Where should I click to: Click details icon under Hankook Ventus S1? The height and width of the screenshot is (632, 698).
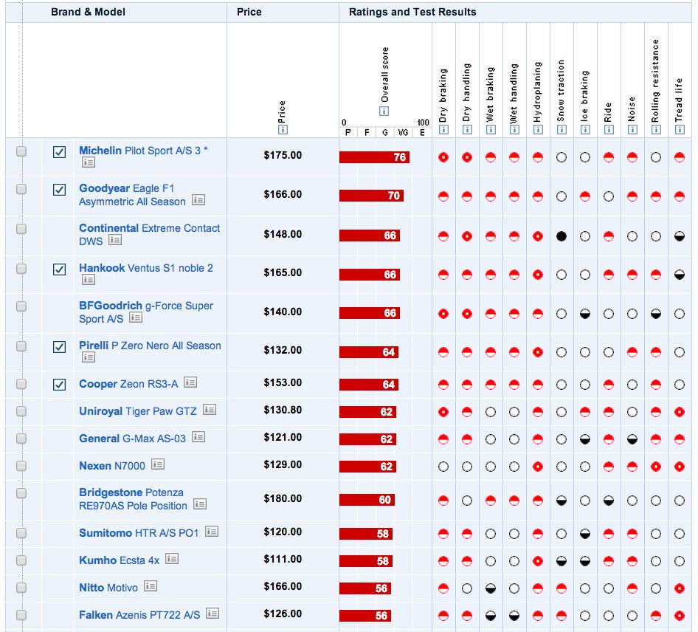pos(88,280)
